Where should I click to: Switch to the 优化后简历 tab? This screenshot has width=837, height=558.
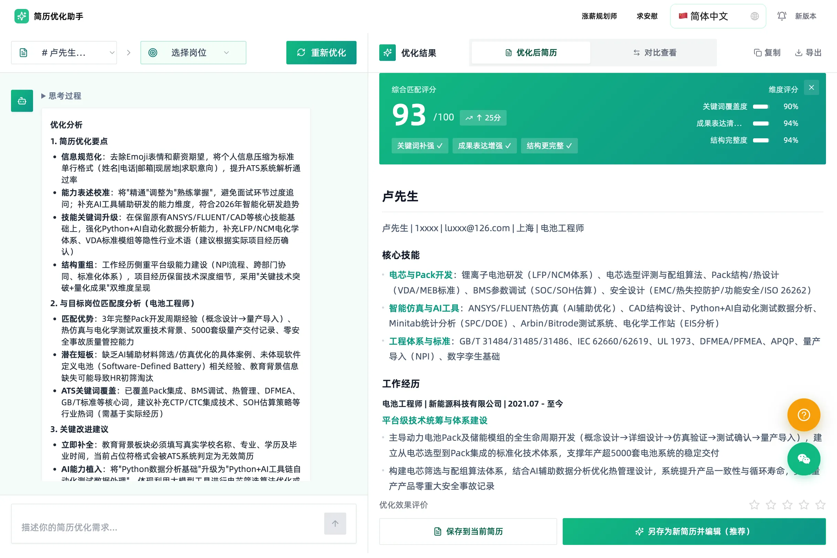pos(531,53)
